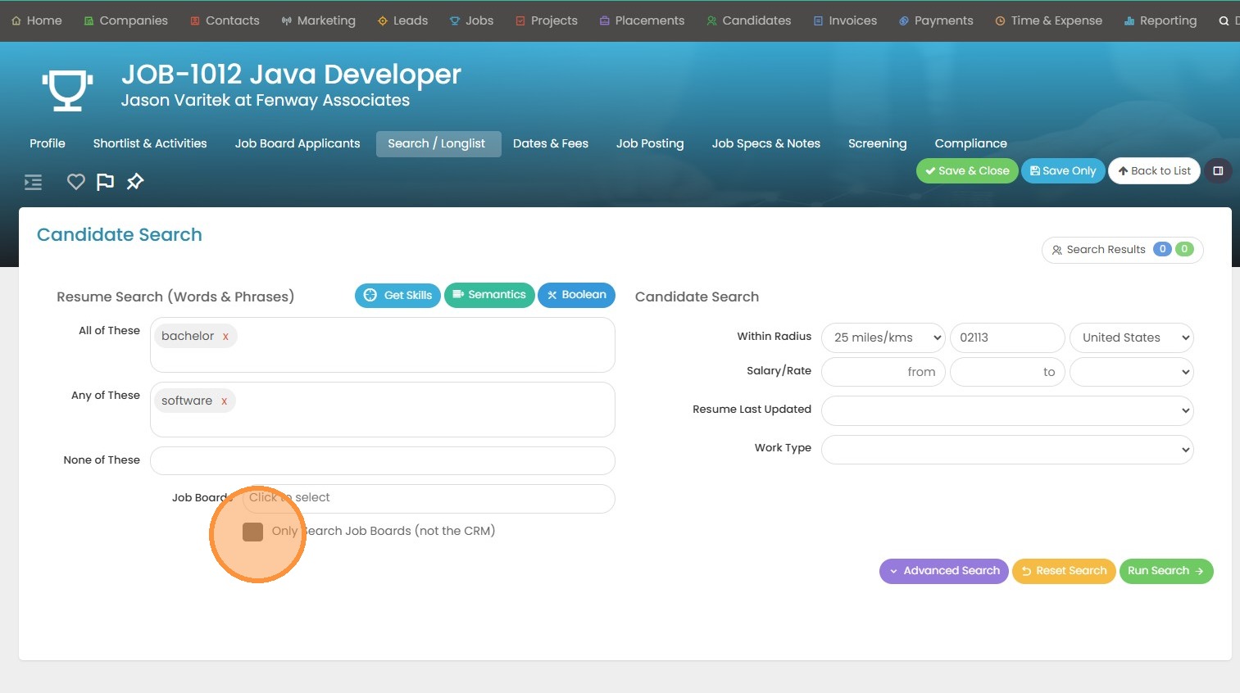Click the Reset Search button
The height and width of the screenshot is (693, 1240).
click(1063, 571)
